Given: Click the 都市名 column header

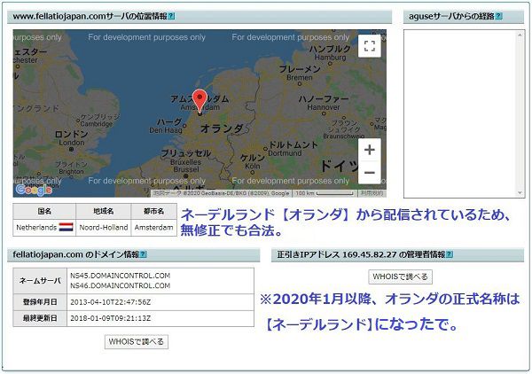Looking at the screenshot, I should (154, 211).
